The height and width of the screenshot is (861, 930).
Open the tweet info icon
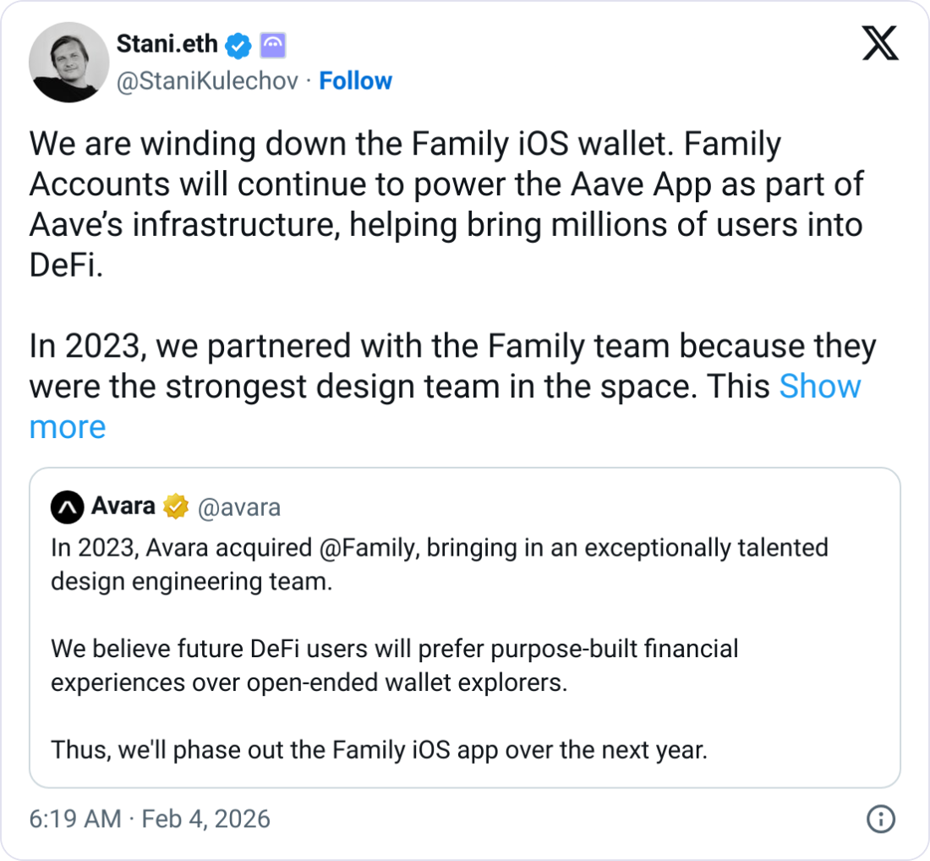(x=881, y=820)
